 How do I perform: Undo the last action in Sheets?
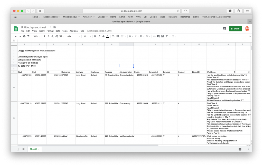pos(16,36)
